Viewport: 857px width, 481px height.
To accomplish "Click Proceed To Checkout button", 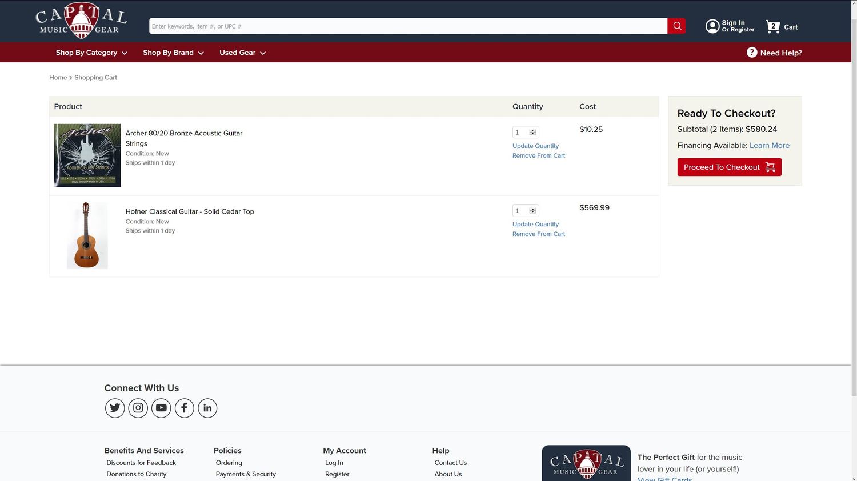I will point(729,167).
